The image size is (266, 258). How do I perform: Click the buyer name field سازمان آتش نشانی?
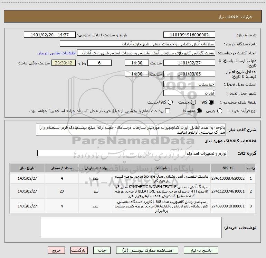[x=137, y=44]
